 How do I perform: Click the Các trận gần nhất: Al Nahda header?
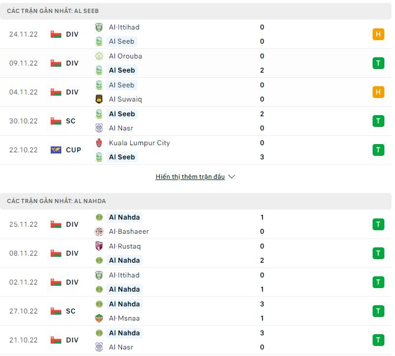click(x=57, y=201)
